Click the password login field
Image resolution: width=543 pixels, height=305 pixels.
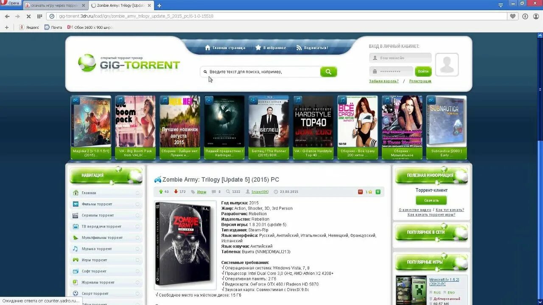coord(391,71)
